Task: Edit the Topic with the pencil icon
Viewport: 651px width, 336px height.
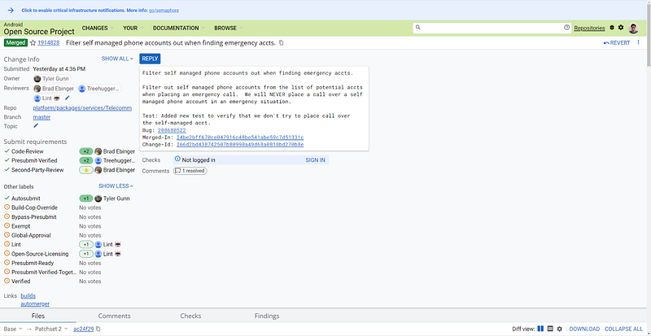Action: (36, 125)
